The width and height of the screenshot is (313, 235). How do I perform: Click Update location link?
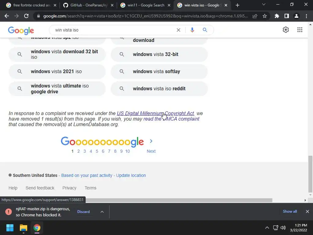[131, 175]
